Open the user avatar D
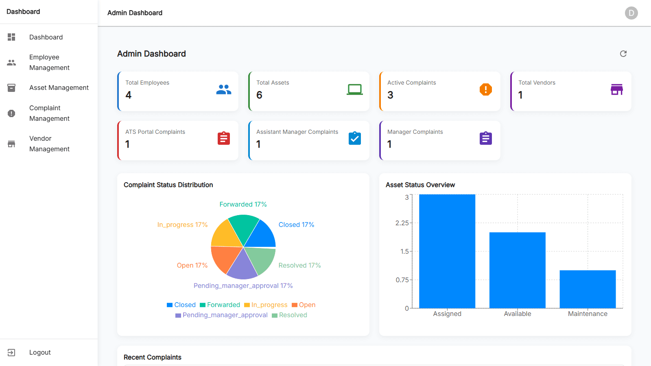The height and width of the screenshot is (366, 651). [x=631, y=13]
